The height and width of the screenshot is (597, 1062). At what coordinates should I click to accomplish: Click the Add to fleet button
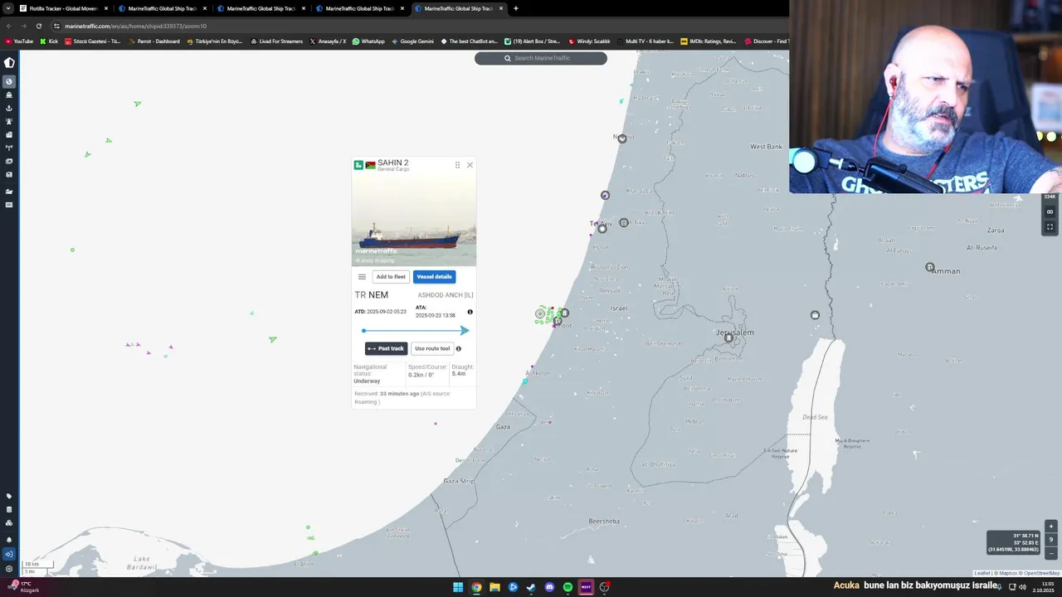click(391, 277)
